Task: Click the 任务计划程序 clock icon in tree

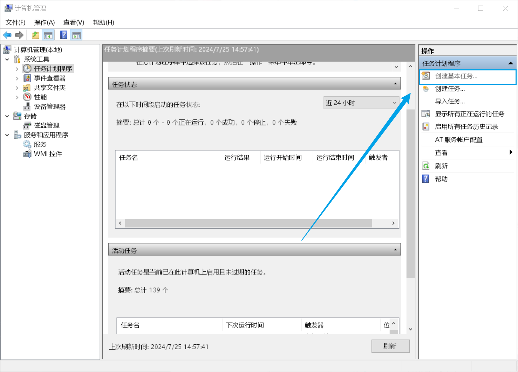Action: click(27, 69)
